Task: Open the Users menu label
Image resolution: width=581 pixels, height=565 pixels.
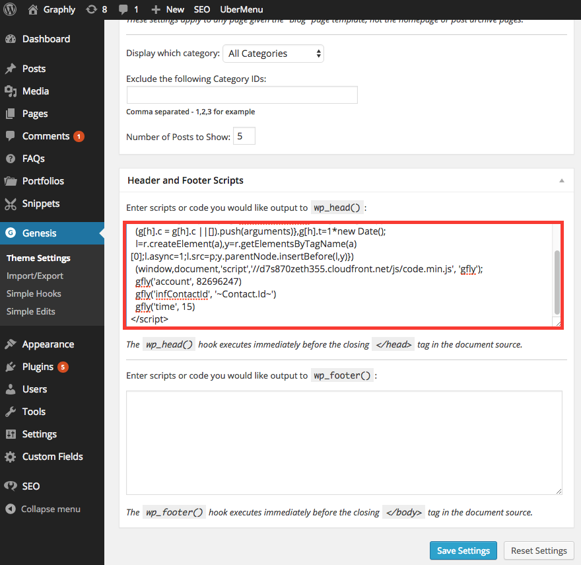Action: coord(34,389)
